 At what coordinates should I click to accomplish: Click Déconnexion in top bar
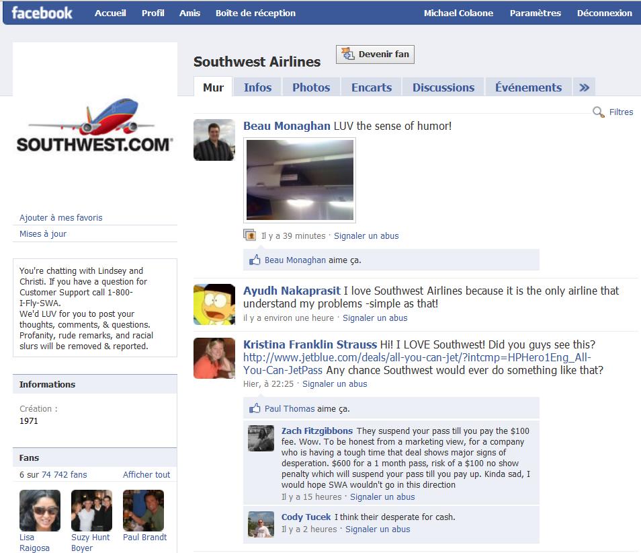pos(604,13)
